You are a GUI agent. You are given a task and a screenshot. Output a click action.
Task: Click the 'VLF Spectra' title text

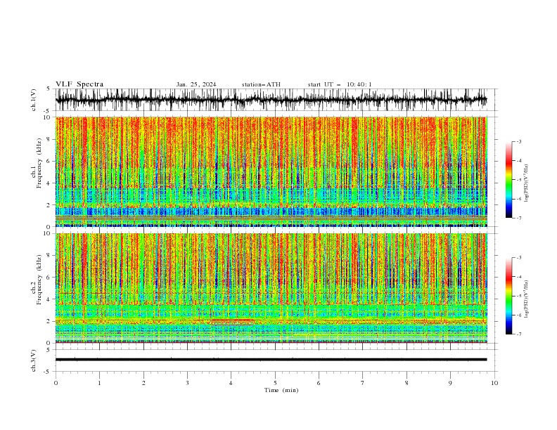click(79, 84)
